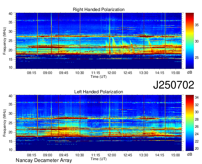Click the 'Nancay Decameter Array' caption
The width and height of the screenshot is (202, 164).
point(44,160)
